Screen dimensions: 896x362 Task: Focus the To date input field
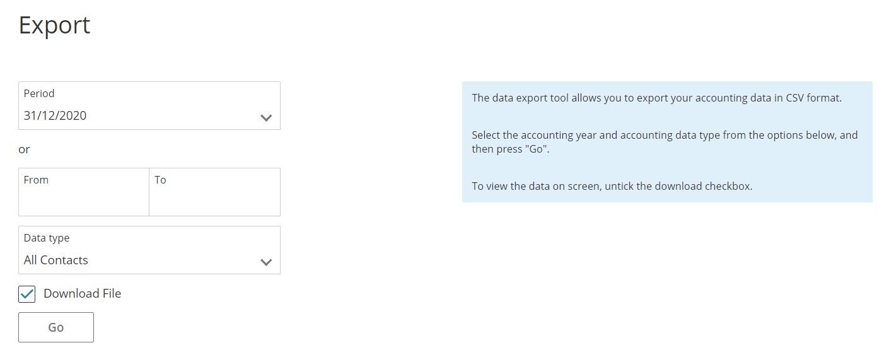pyautogui.click(x=215, y=192)
